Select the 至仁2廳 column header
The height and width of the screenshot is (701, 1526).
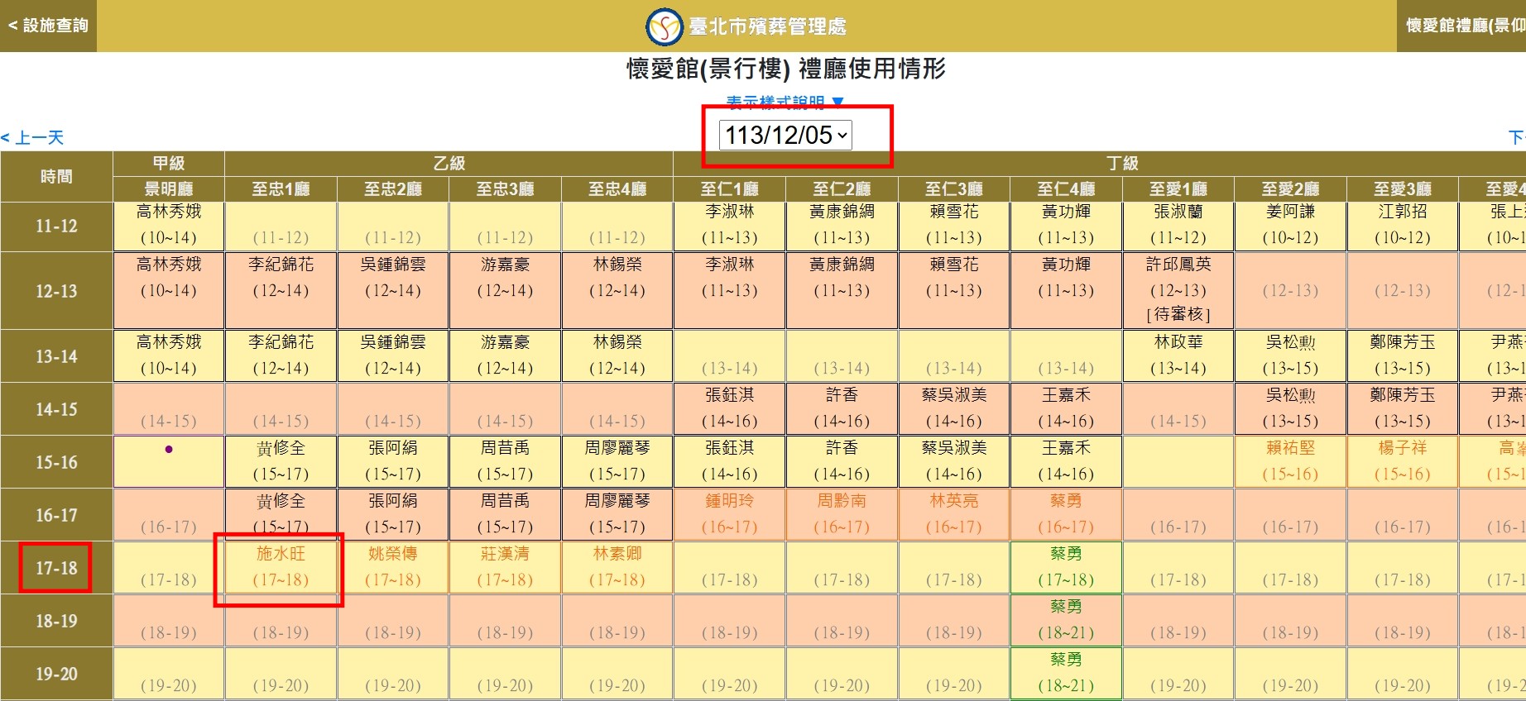[x=842, y=189]
